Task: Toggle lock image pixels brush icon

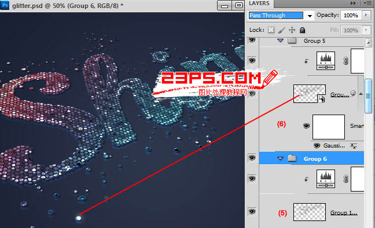Action: (281, 30)
